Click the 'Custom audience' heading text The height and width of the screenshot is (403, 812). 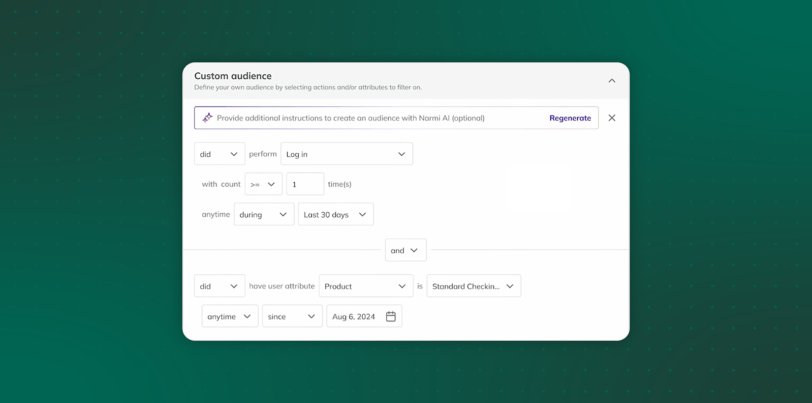click(x=233, y=76)
